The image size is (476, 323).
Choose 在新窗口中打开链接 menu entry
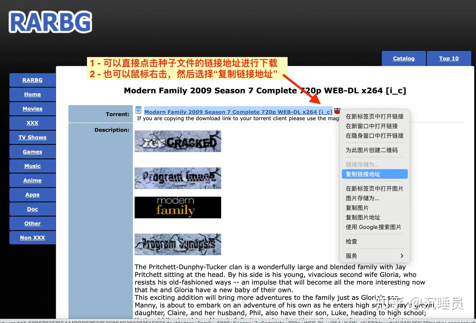pyautogui.click(x=375, y=126)
